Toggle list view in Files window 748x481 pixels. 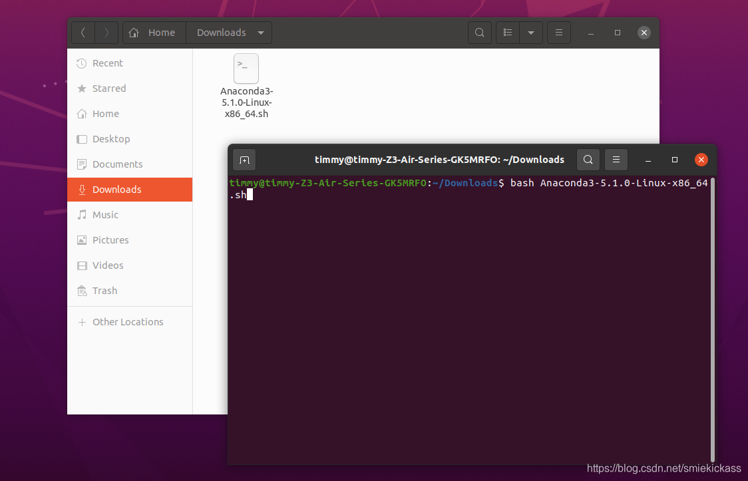[508, 33]
